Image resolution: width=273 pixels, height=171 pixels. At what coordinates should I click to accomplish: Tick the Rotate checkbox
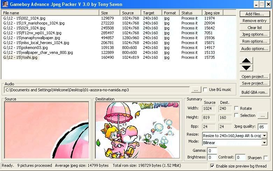[236, 108]
